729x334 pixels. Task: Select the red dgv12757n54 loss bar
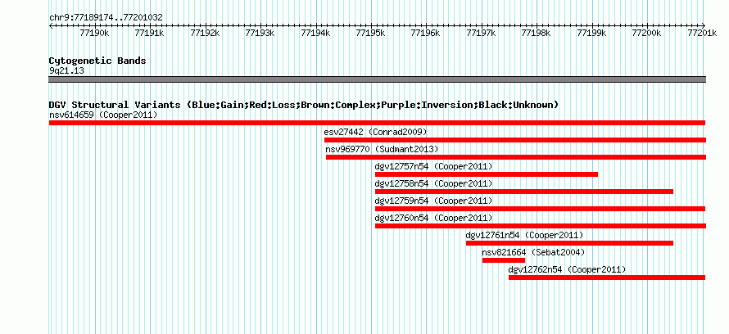click(487, 174)
